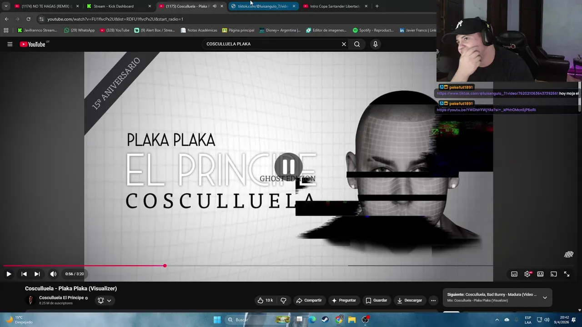Go to the YouTube home logo

(x=33, y=44)
